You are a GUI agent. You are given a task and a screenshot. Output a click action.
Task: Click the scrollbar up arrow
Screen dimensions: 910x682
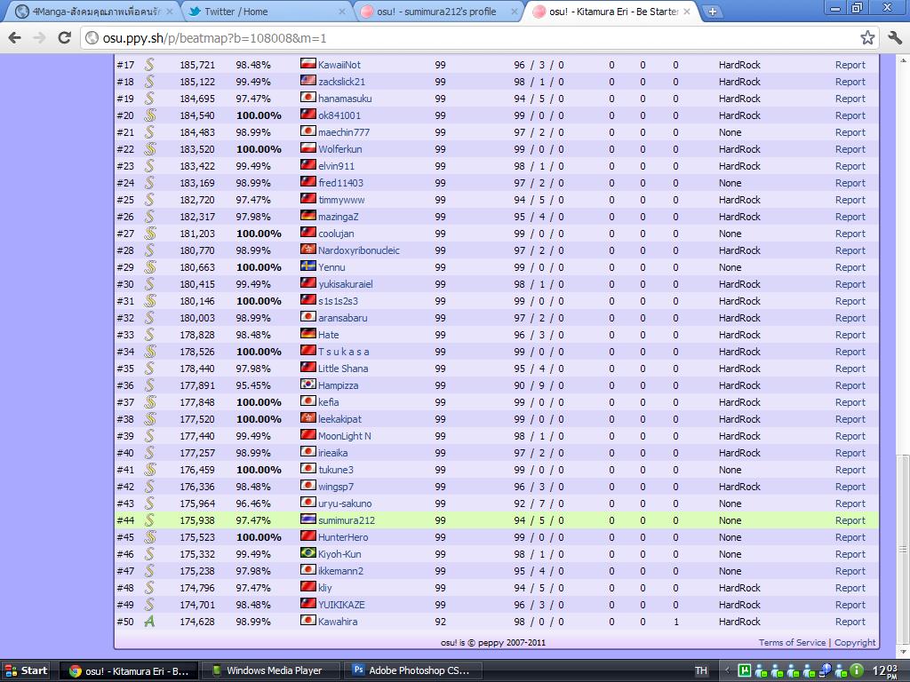[x=903, y=60]
